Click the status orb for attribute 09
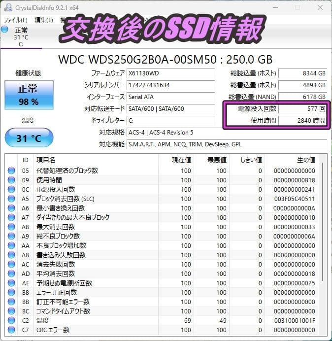332x341 pixels. point(11,180)
